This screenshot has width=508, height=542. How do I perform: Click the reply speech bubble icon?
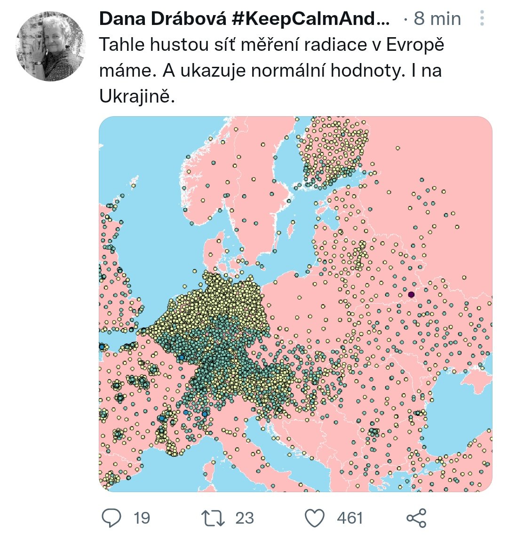coord(112,518)
